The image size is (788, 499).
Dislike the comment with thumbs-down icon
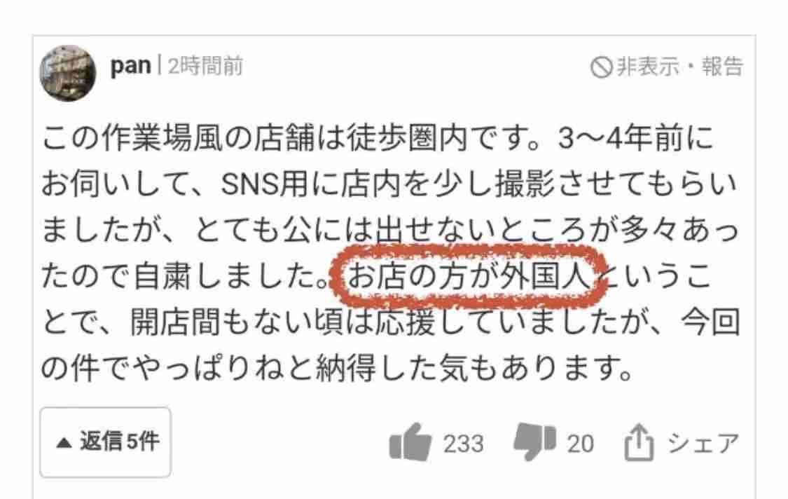coord(534,442)
